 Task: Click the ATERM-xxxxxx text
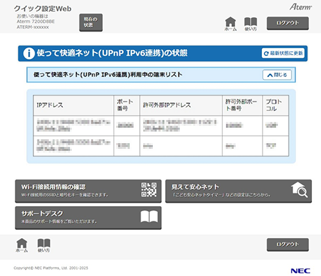click(x=33, y=27)
